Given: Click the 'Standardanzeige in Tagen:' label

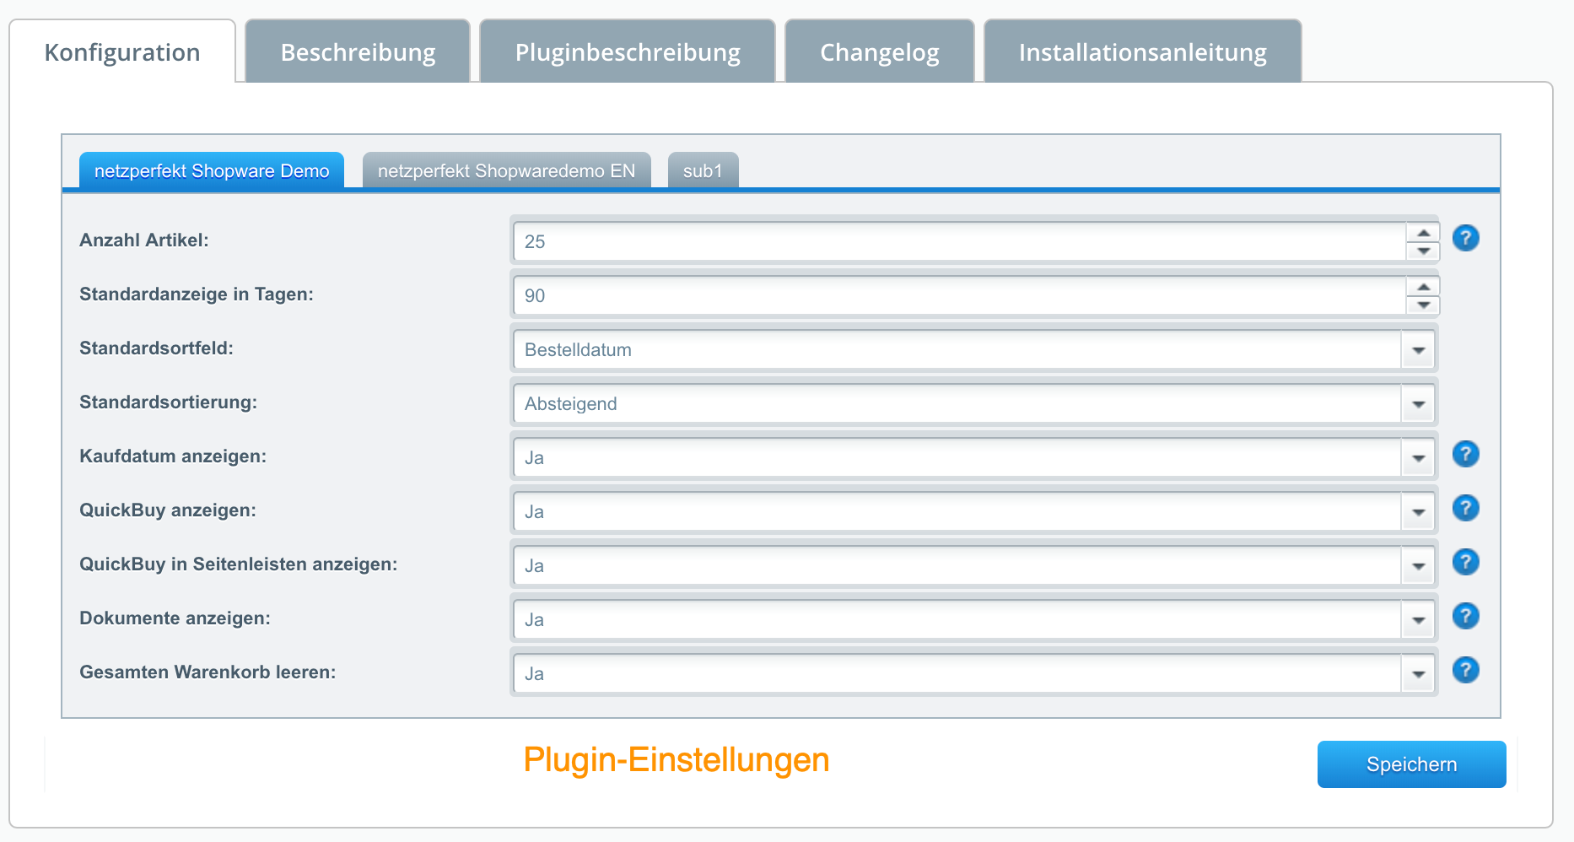Looking at the screenshot, I should pos(197,294).
